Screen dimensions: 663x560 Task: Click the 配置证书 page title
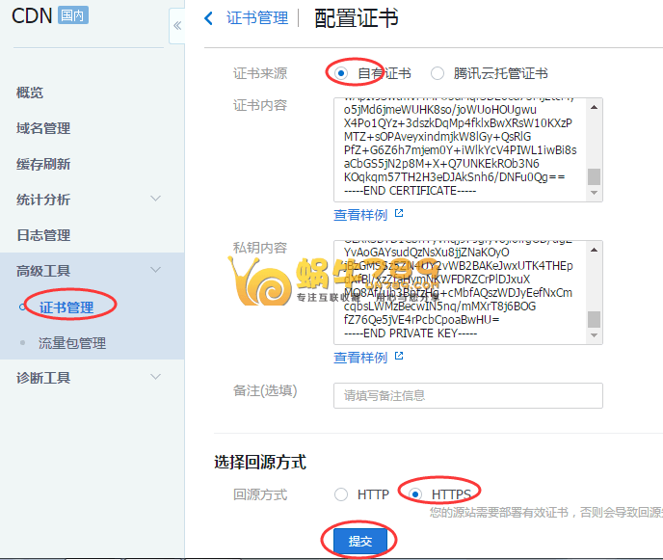point(357,18)
